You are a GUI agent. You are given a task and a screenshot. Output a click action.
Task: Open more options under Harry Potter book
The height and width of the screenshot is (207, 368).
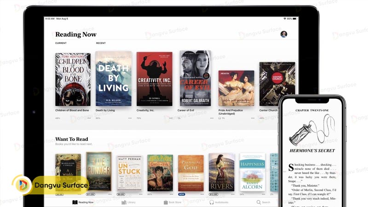point(171,194)
